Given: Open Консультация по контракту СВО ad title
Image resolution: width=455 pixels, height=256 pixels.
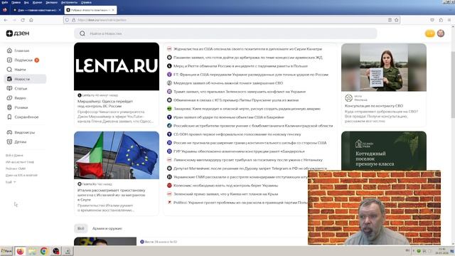Looking at the screenshot, I should pos(374,106).
